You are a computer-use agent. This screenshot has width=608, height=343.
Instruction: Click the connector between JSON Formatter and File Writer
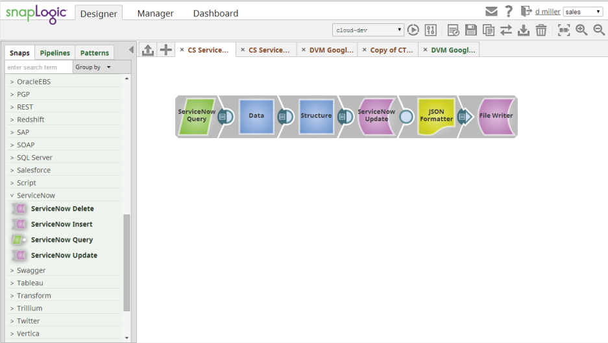click(x=465, y=116)
